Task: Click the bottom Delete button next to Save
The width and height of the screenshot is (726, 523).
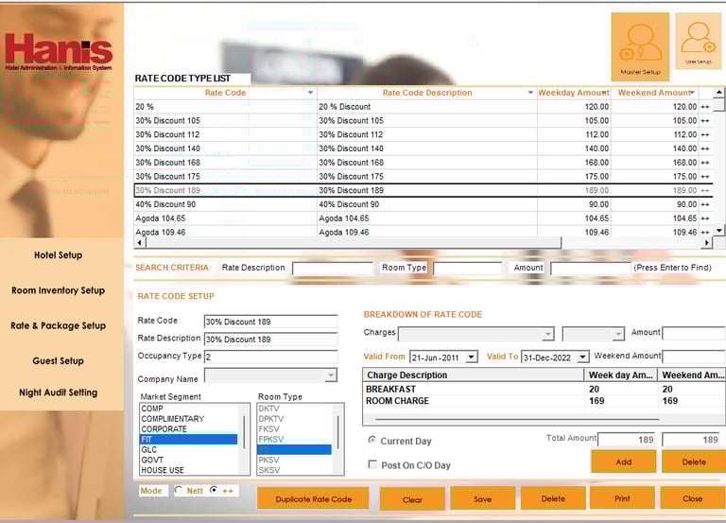Action: [553, 498]
